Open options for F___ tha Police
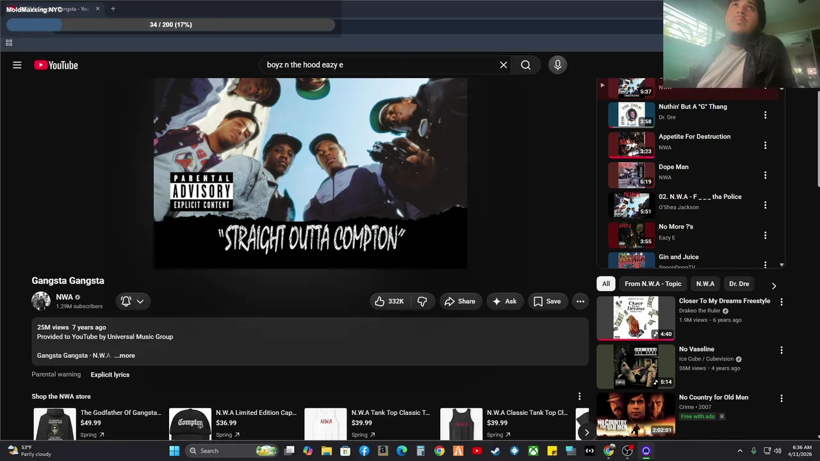This screenshot has width=820, height=461. coord(765,206)
